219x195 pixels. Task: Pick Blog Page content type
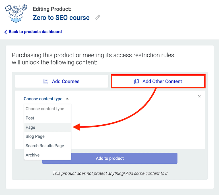[x=35, y=136]
